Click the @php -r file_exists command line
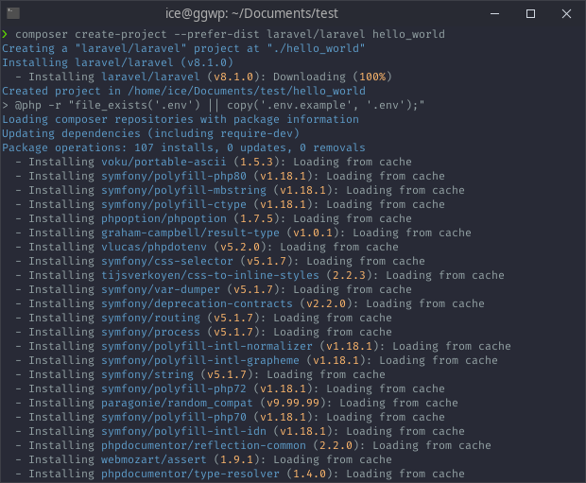586x483 pixels. (213, 105)
